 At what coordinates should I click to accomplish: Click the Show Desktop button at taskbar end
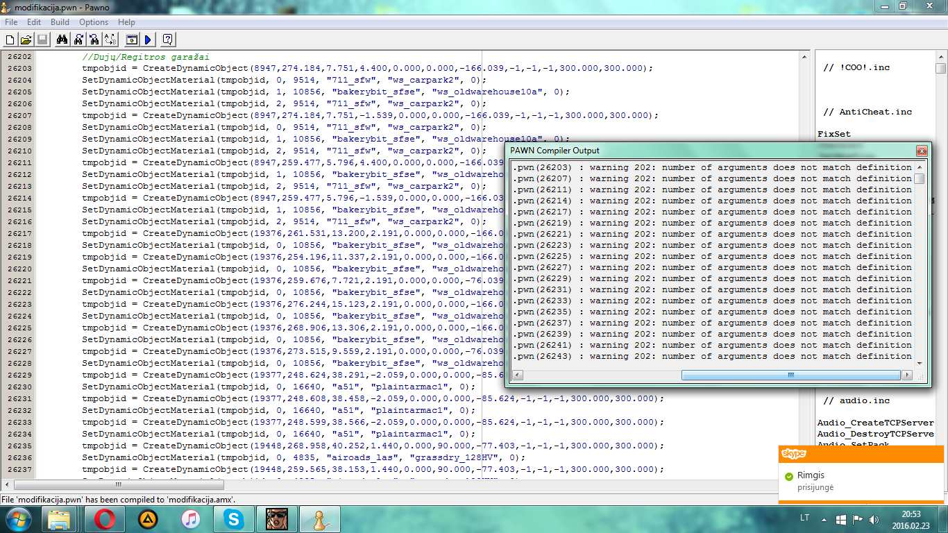pyautogui.click(x=943, y=518)
